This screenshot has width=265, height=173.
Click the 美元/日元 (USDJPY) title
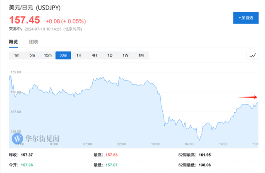(35, 7)
